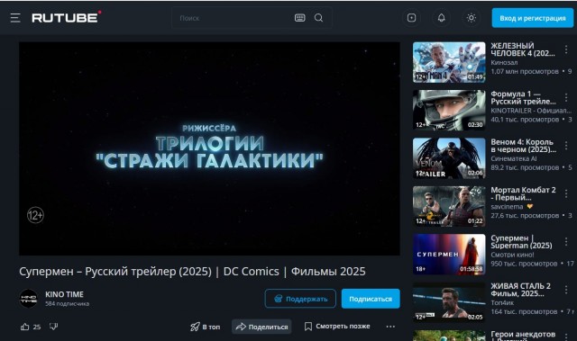Open the Супермен Superman (2025) thumbnail
Viewport: 577px width, 341px height.
click(x=449, y=255)
